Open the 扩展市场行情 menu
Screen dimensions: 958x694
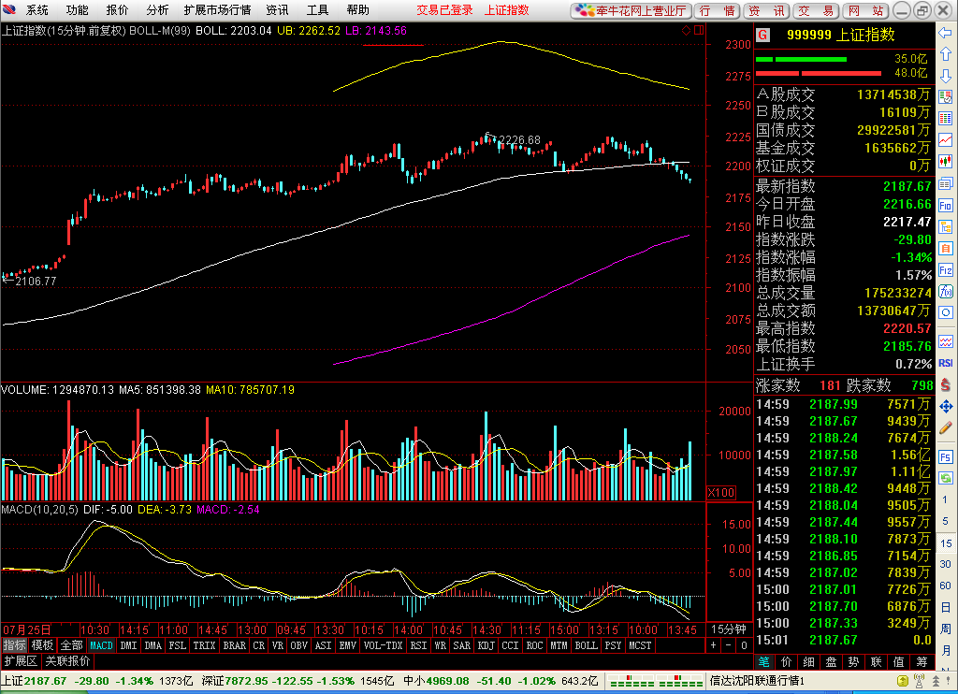point(217,9)
